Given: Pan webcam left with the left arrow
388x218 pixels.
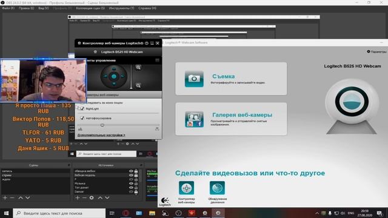Looking at the screenshot, I should (x=105, y=76).
